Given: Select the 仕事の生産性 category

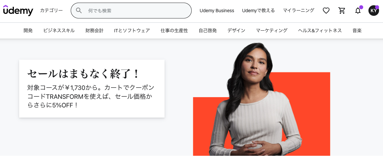Looking at the screenshot, I should click(x=174, y=30).
